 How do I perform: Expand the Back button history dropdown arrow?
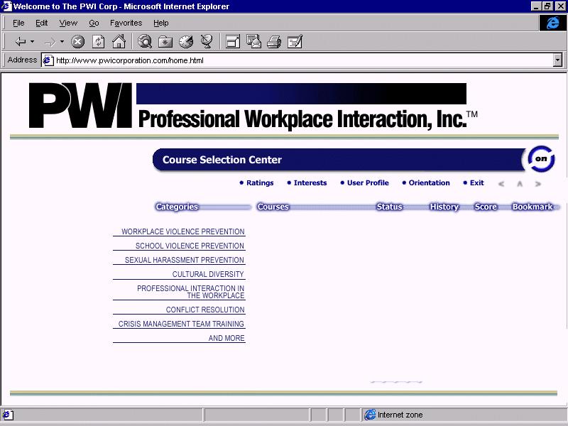(x=33, y=42)
